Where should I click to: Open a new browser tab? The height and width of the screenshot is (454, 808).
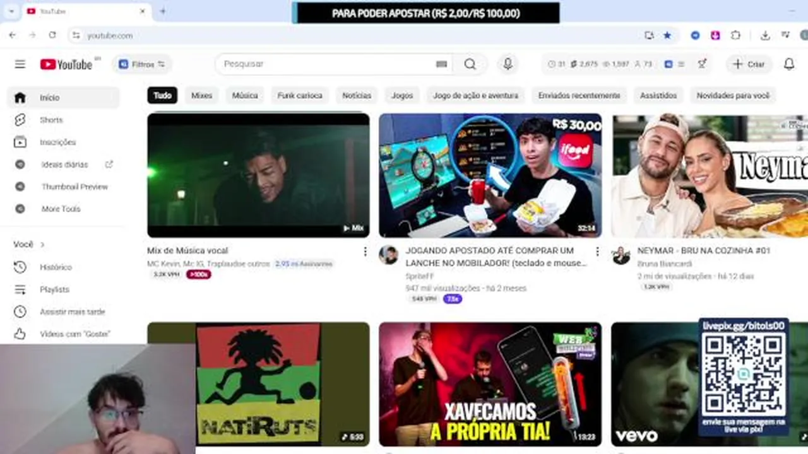162,11
